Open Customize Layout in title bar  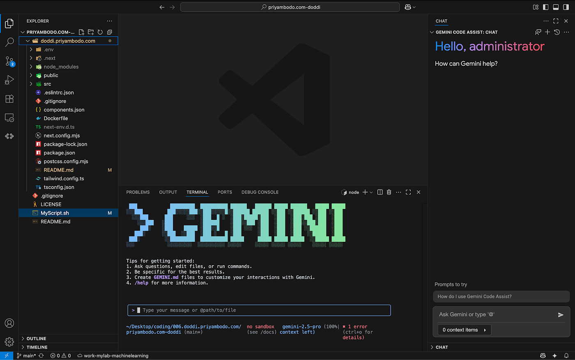(x=536, y=7)
